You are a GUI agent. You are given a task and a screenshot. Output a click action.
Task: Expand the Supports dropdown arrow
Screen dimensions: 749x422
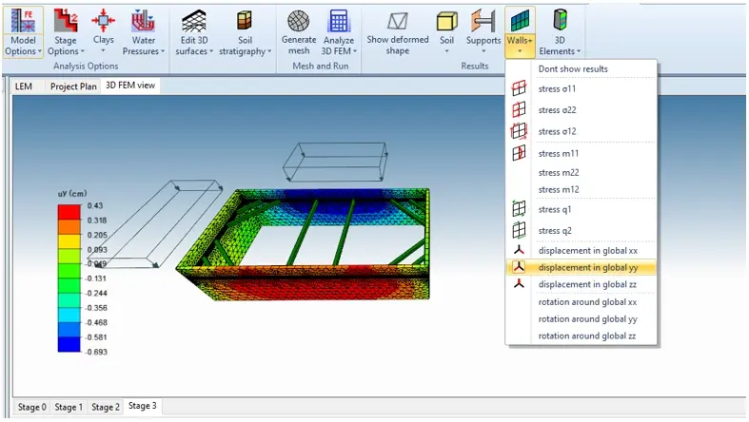[483, 51]
